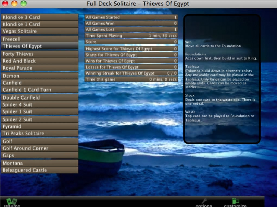The width and height of the screenshot is (277, 207).
Task: Select the Canfield game
Action: 40,83
